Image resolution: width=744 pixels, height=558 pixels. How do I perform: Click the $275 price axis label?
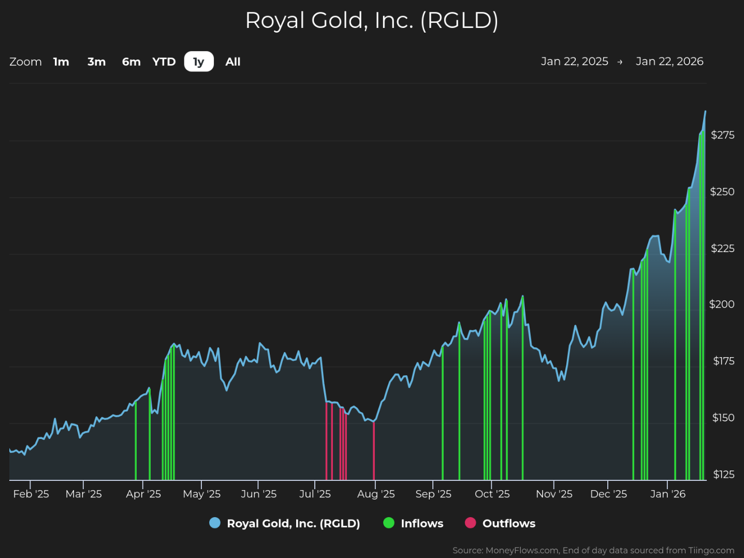click(723, 135)
